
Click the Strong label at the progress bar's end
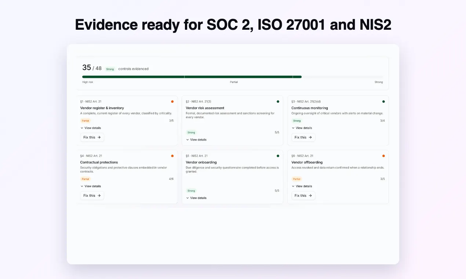pos(379,82)
